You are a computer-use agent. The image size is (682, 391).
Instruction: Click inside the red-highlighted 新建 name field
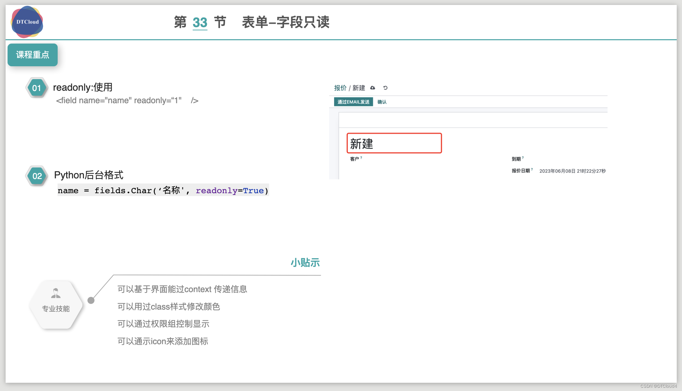click(x=394, y=143)
